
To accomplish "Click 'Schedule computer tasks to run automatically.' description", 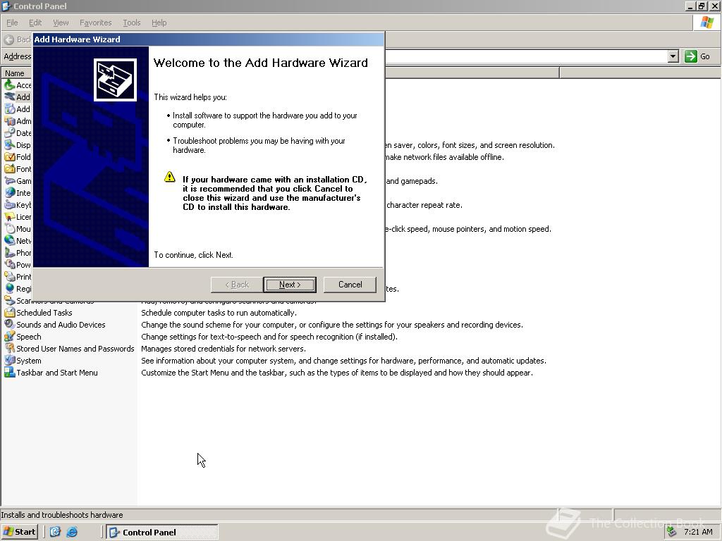I will click(x=219, y=313).
